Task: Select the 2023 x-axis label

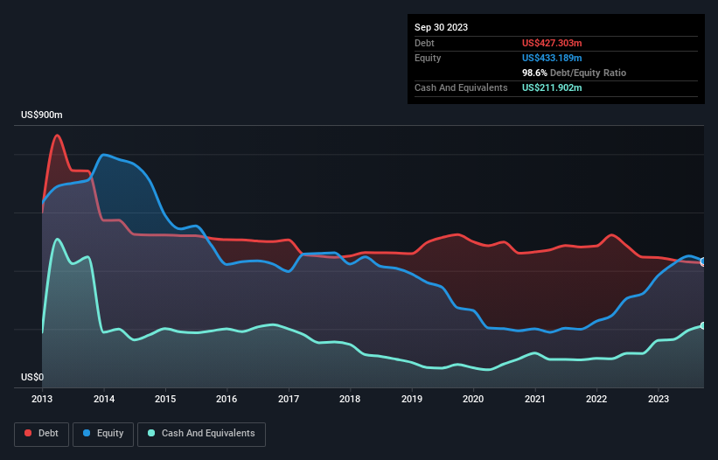Action: pyautogui.click(x=658, y=400)
